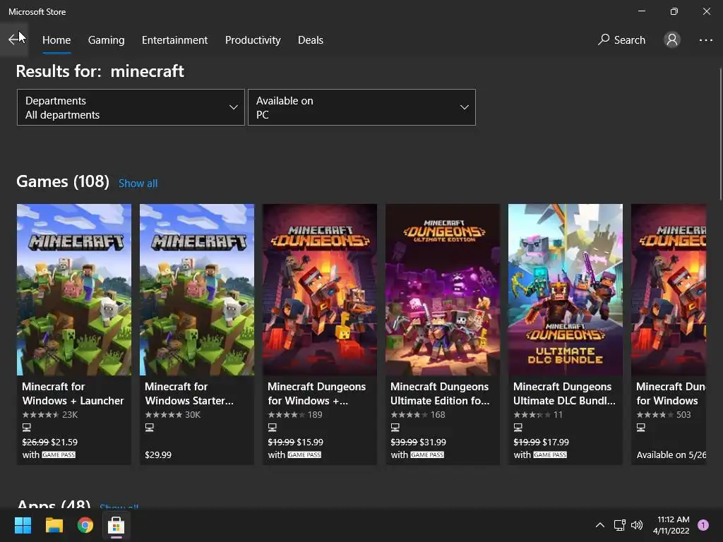This screenshot has height=542, width=723.
Task: Open the Productivity tab
Action: [253, 40]
